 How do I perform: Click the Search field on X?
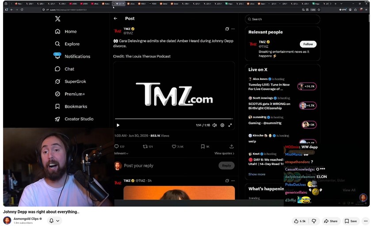point(283,19)
